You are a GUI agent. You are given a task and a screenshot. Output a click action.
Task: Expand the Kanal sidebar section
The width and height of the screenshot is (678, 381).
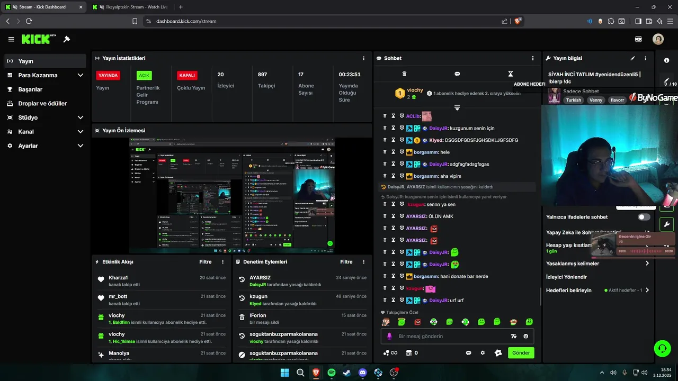tap(81, 132)
